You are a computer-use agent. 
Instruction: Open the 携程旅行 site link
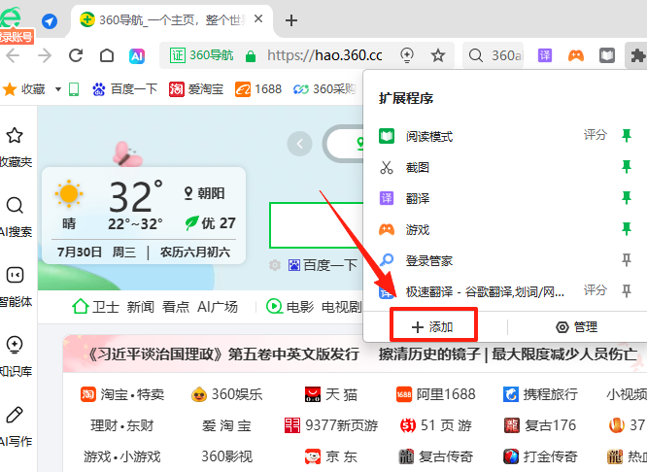[540, 394]
